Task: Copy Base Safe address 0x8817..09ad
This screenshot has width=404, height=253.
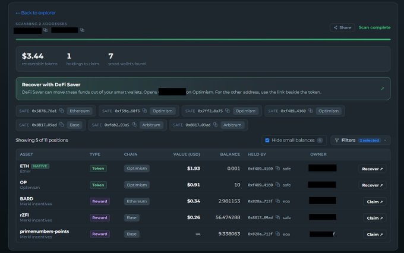Action: [x=62, y=125]
